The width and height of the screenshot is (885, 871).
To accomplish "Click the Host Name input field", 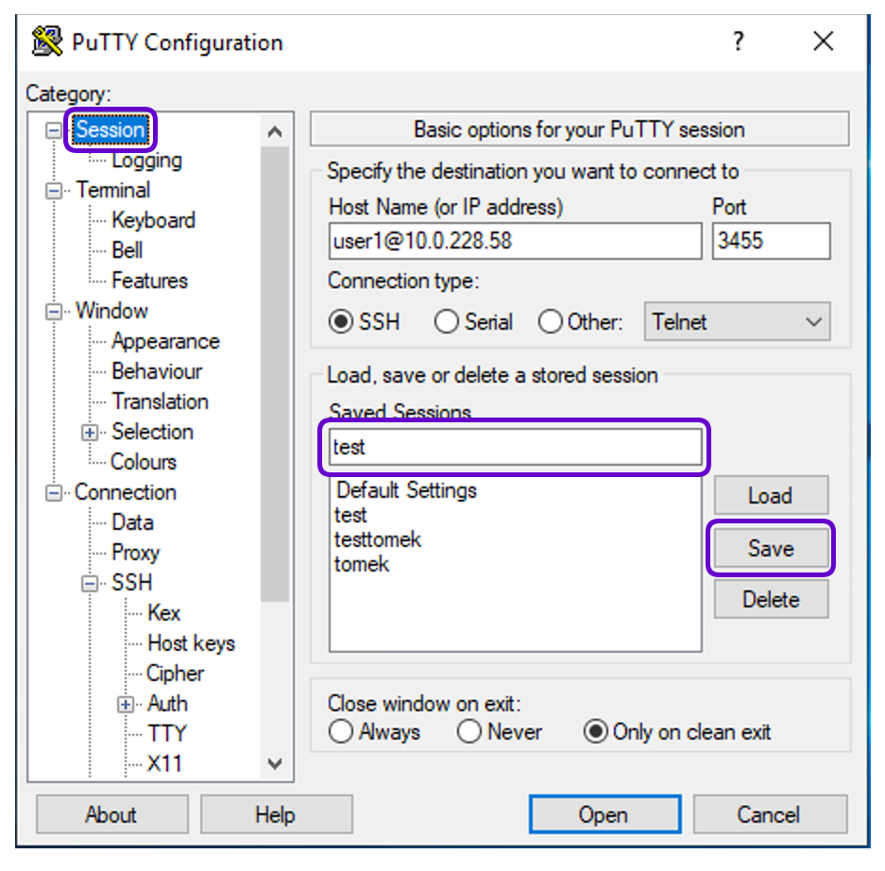I will point(515,241).
